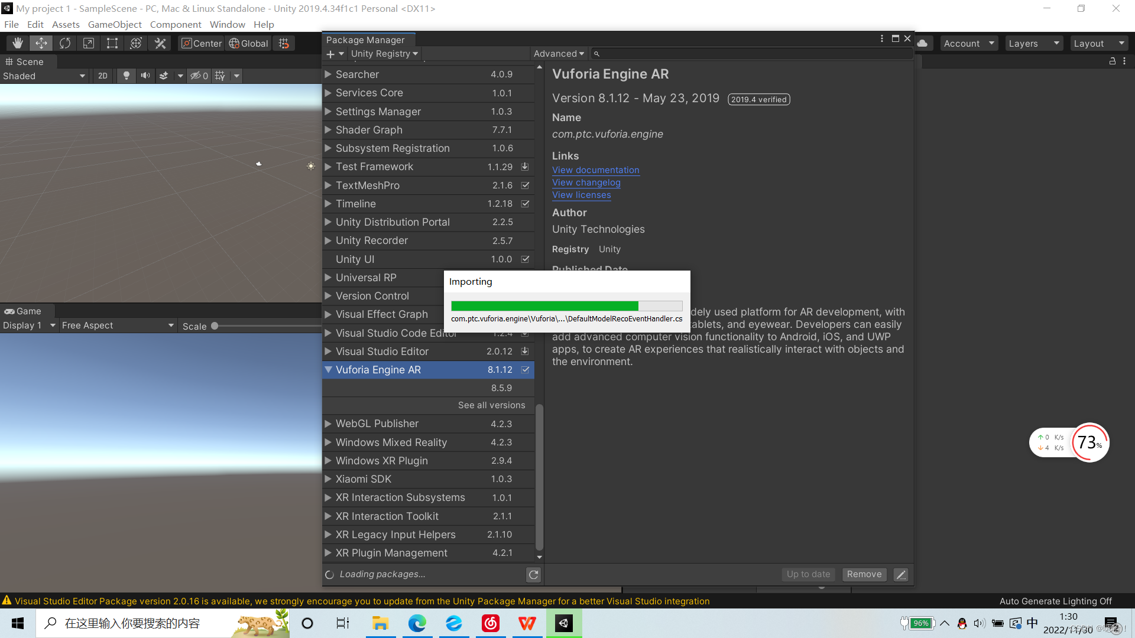Toggle scene lighting bulb icon

coord(126,76)
